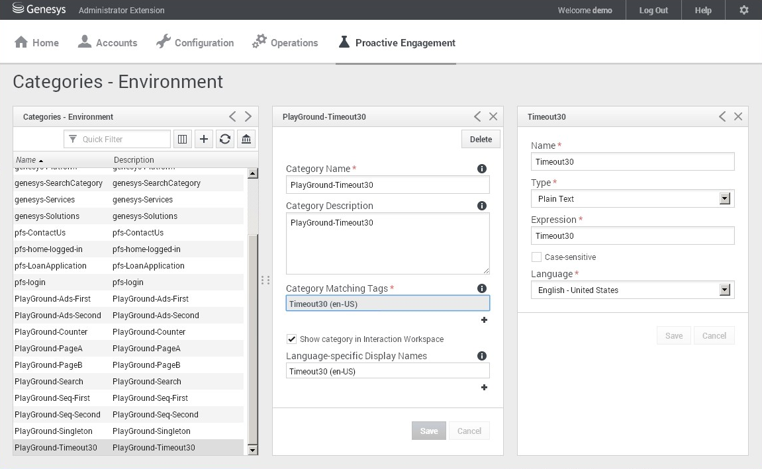The width and height of the screenshot is (762, 469).
Task: Refresh the categories list
Action: pos(225,139)
